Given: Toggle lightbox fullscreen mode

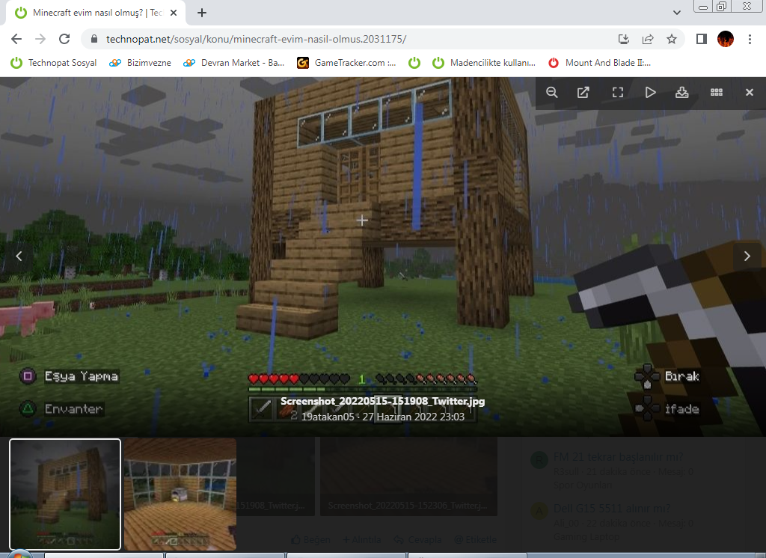Looking at the screenshot, I should pyautogui.click(x=617, y=92).
